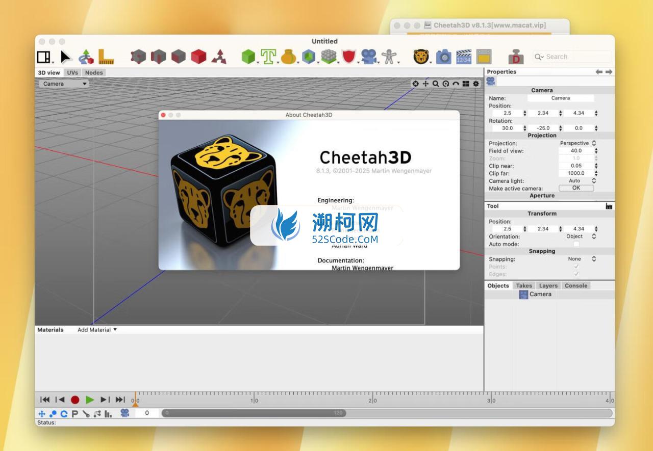Viewport: 653px width, 451px height.
Task: Toggle the Edges snapping checkbox
Action: point(576,274)
